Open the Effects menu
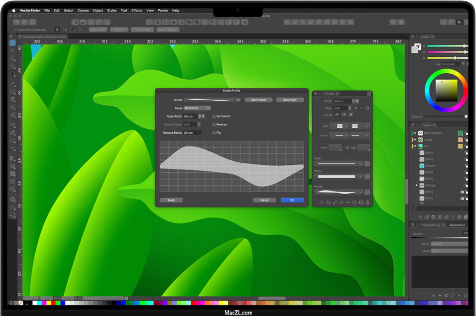The height and width of the screenshot is (316, 476). (137, 11)
